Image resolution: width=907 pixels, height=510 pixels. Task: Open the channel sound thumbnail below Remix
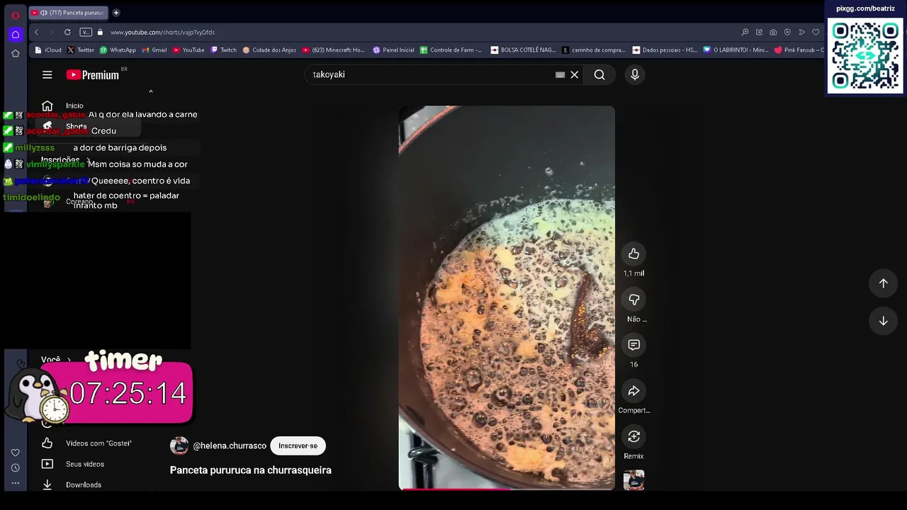[x=633, y=480]
